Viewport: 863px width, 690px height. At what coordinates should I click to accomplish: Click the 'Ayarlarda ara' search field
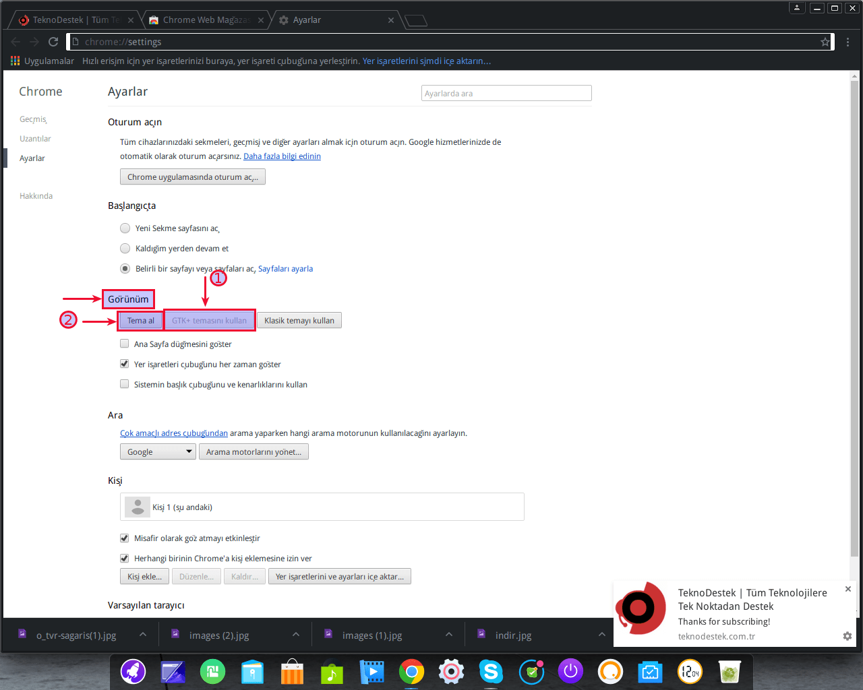point(506,93)
